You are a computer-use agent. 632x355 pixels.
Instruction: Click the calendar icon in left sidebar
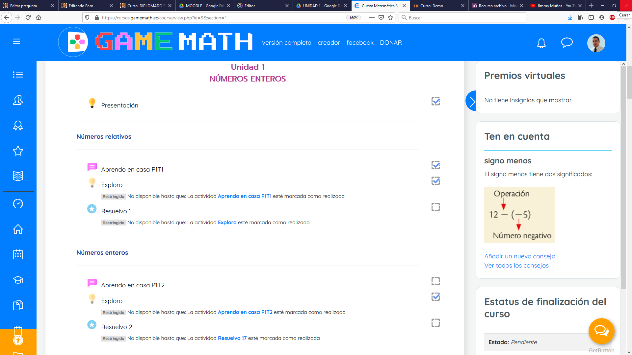18,254
